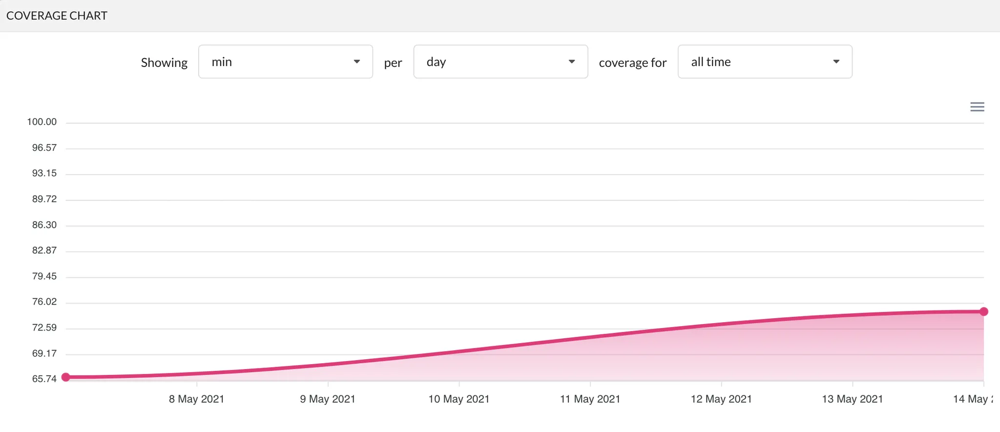Click the 100.00 y-axis label

tap(42, 122)
